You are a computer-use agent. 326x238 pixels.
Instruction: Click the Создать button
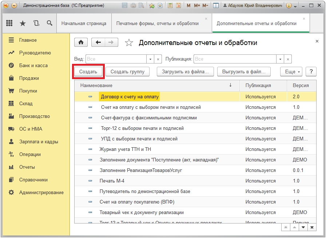coord(88,71)
